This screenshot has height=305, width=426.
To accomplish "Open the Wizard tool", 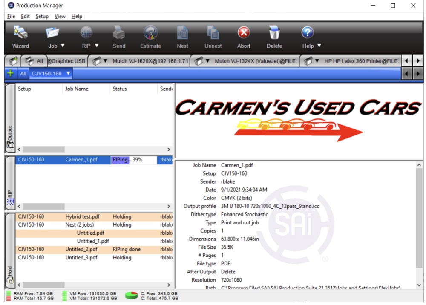I will click(20, 37).
